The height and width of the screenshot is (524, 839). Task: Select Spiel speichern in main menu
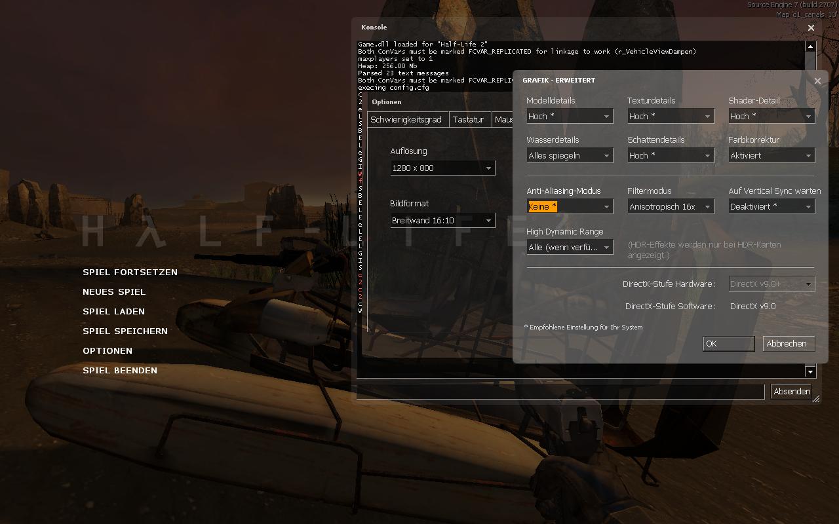[x=125, y=331]
